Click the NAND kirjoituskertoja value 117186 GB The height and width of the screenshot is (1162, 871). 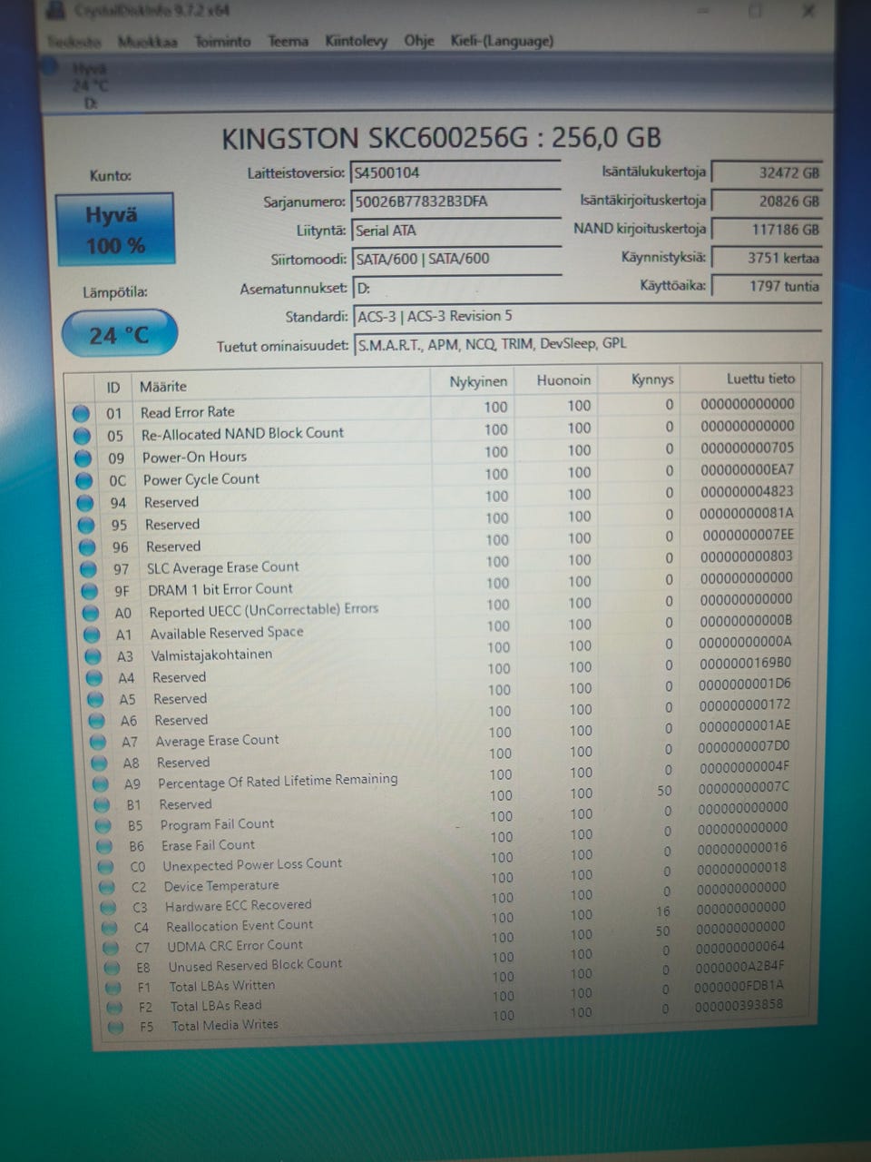(768, 230)
